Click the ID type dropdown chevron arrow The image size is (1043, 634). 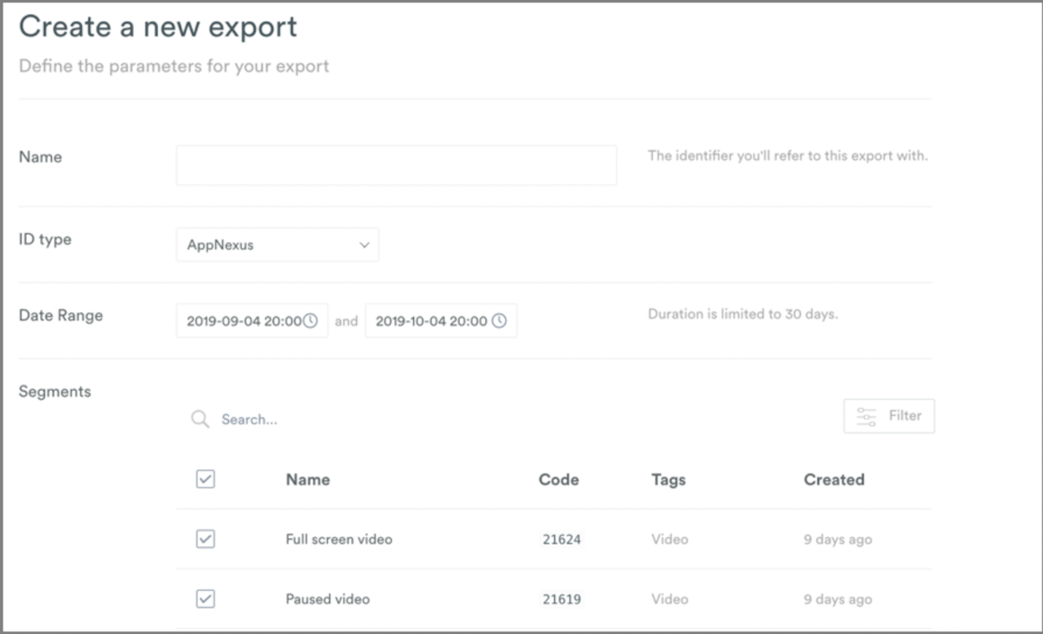pos(364,244)
